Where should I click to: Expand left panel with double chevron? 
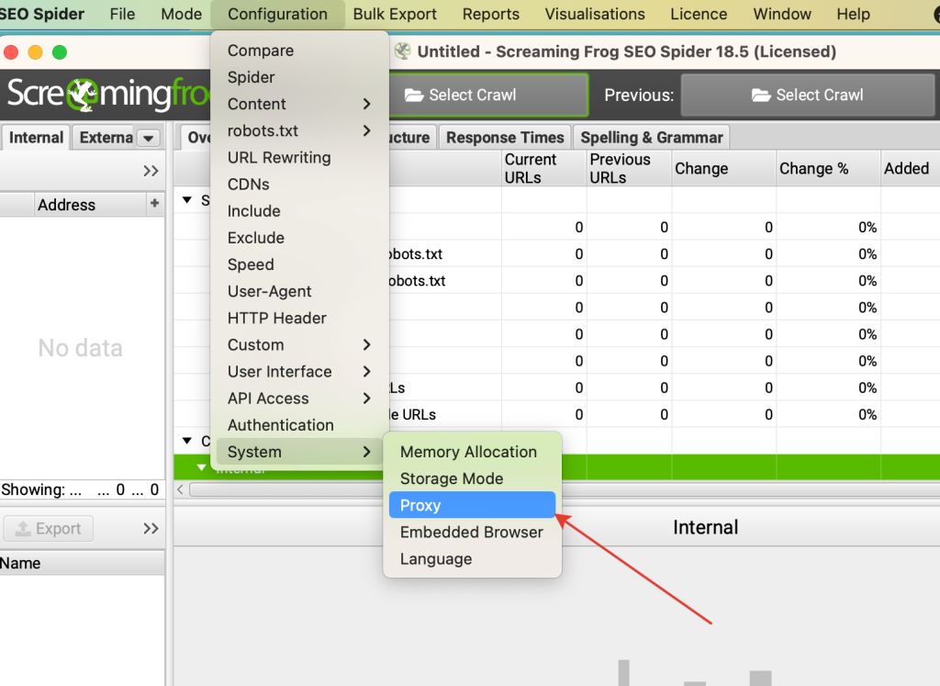pyautogui.click(x=151, y=171)
